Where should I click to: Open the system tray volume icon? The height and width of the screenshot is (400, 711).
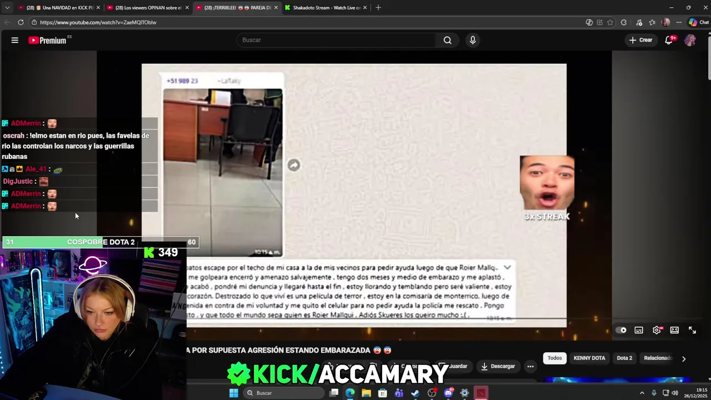tap(675, 393)
